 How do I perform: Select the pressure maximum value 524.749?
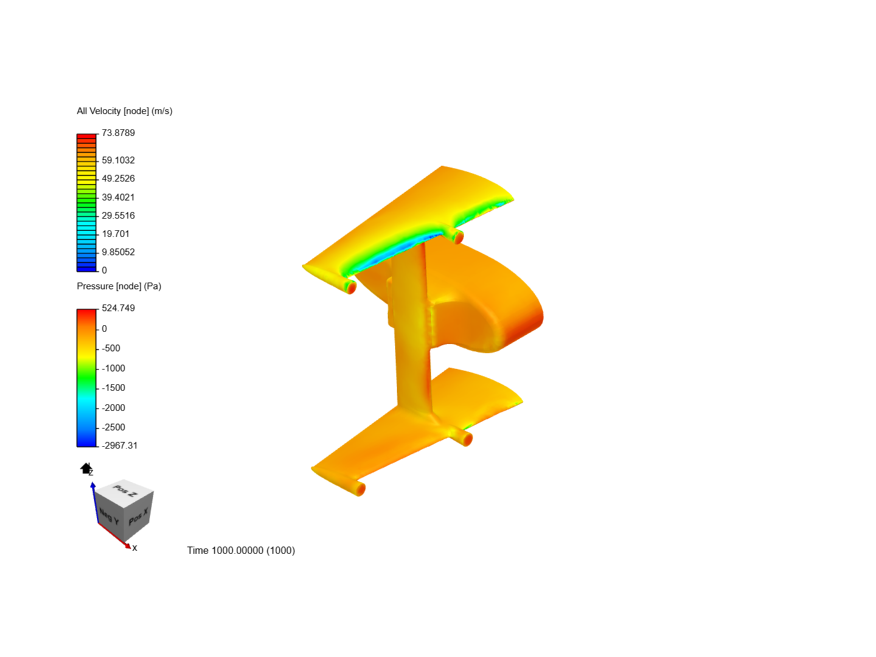[119, 308]
